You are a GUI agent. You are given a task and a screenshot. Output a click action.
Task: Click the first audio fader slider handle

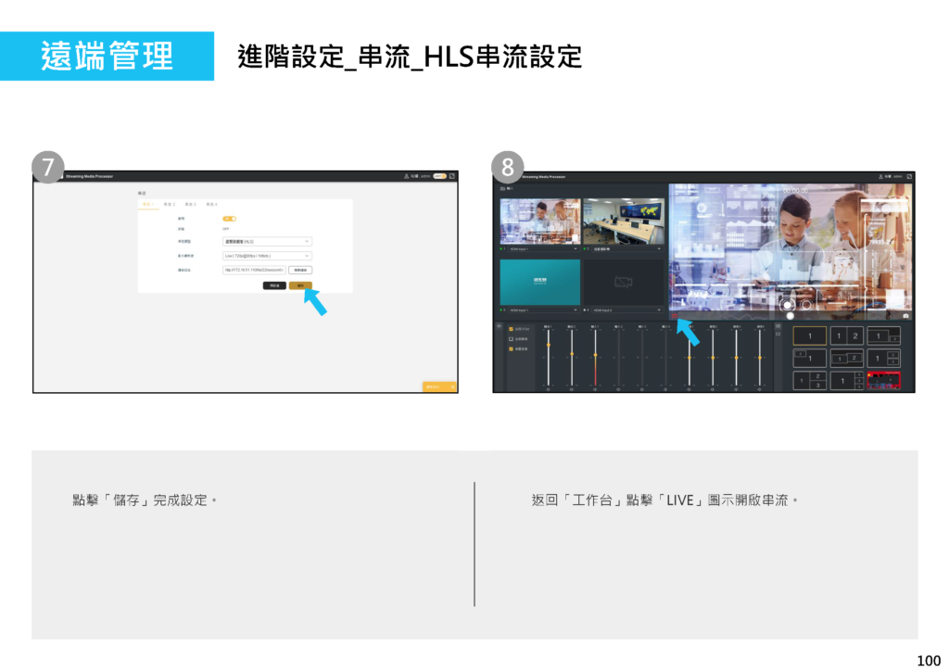coord(548,345)
